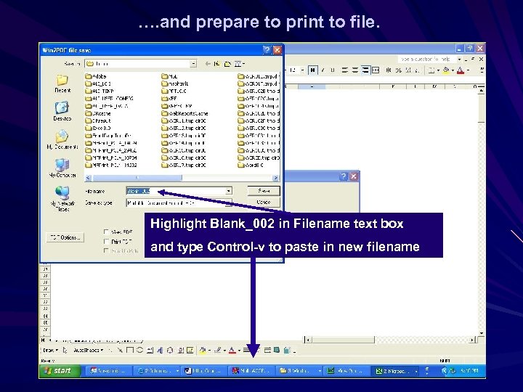Open the Windows Start menu
Image resolution: width=523 pixels, height=392 pixels.
(x=60, y=371)
